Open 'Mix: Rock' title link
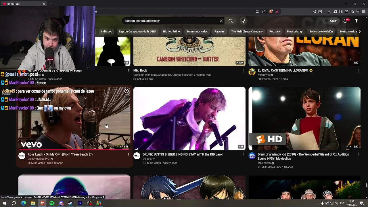The width and height of the screenshot is (368, 207). 140,70
